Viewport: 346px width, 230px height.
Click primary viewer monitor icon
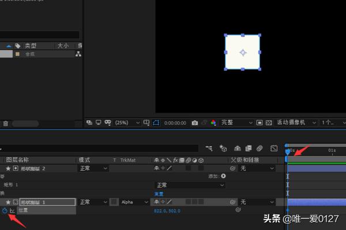[x=99, y=122]
